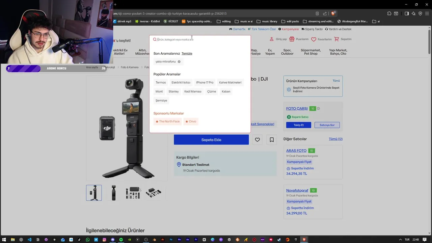
Task: Open the 'Süpermarket, Pet Shop' category menu
Action: [x=311, y=52]
